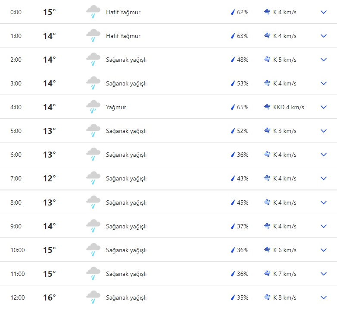Viewport: 337px width, 310px height.
Task: Expand the 3:00 row chevron
Action: [324, 83]
